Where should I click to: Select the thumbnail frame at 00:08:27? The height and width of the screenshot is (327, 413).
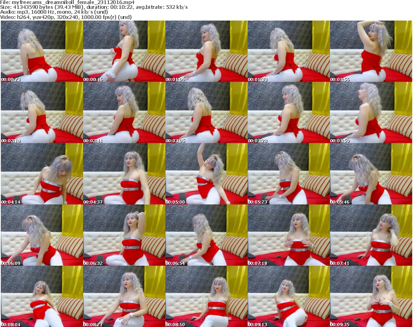click(124, 296)
